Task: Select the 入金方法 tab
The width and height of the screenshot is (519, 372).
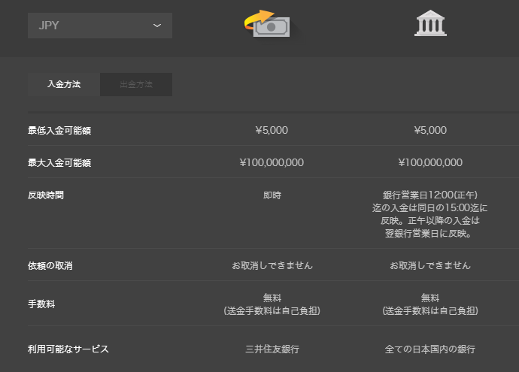Action: click(x=64, y=84)
